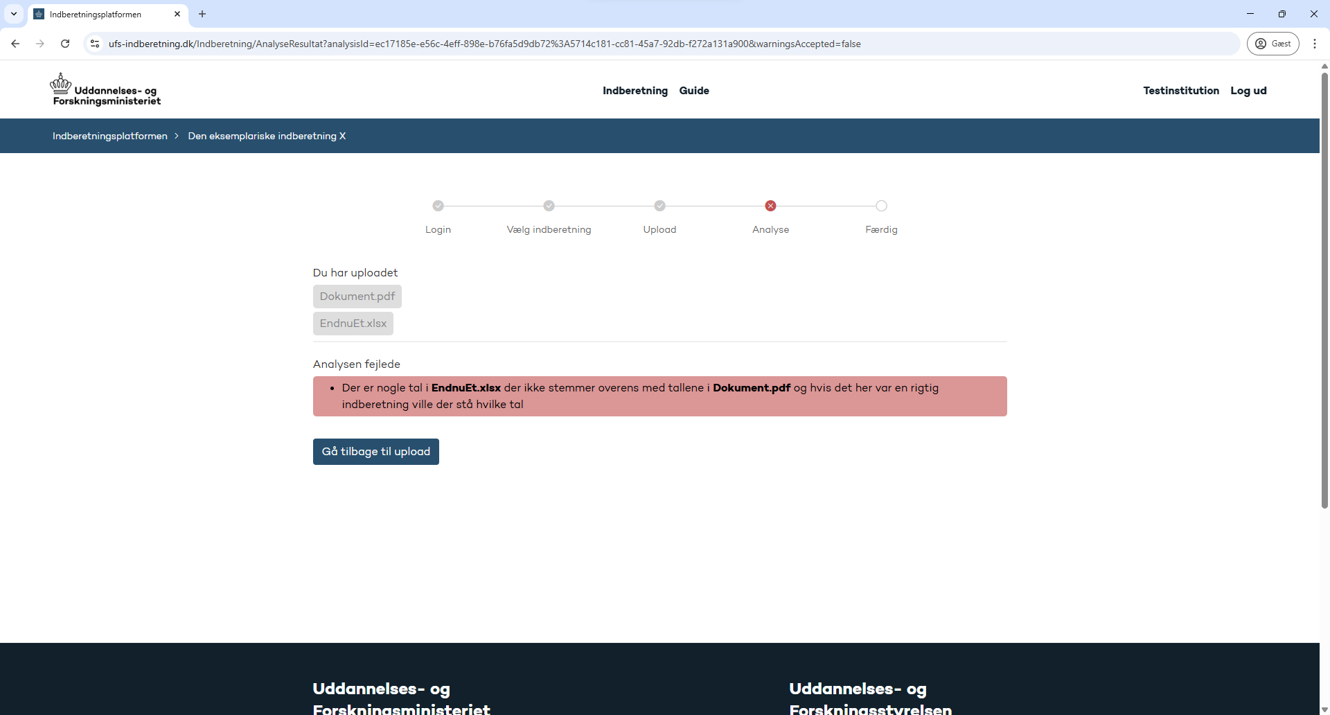
Task: Click the browser forward arrow
Action: pos(40,44)
